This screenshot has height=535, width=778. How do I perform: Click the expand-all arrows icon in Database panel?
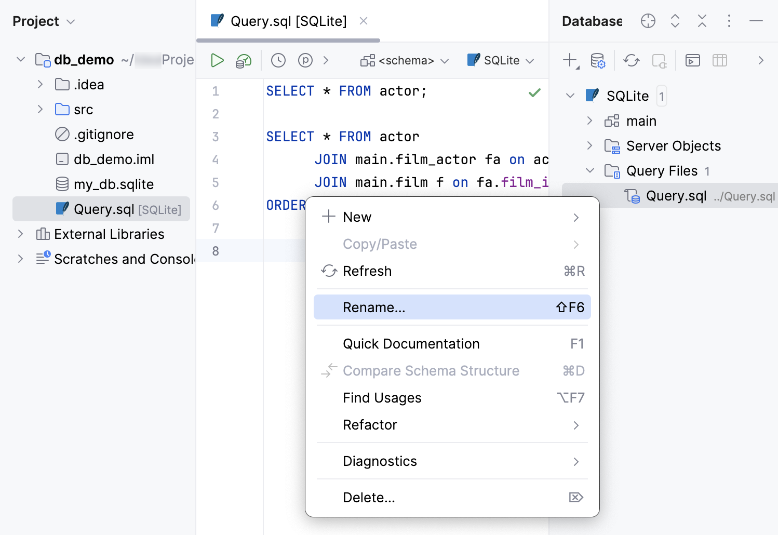pyautogui.click(x=675, y=21)
